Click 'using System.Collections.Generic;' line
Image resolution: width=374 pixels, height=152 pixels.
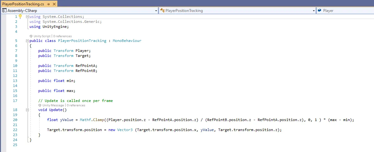pyautogui.click(x=66, y=22)
